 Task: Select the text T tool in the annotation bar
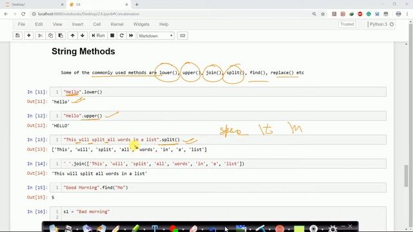[154, 228]
